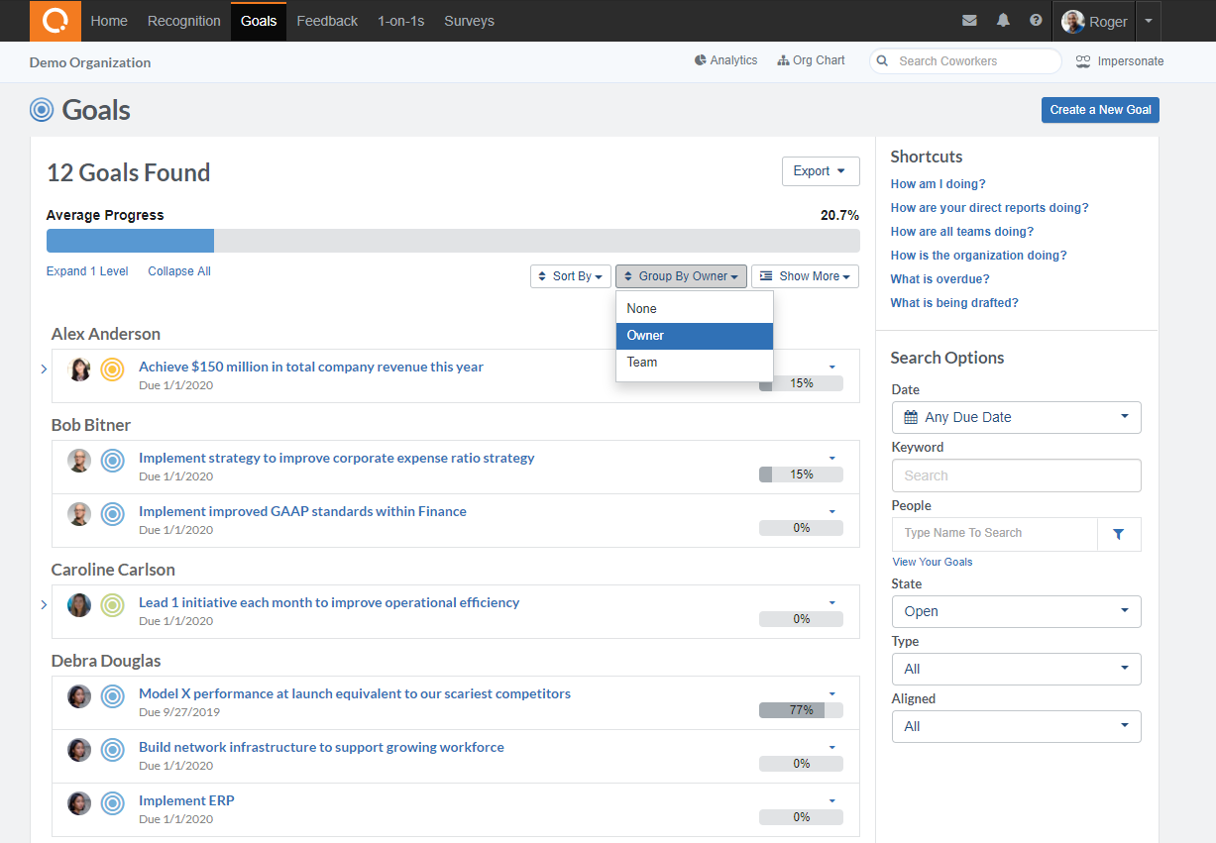Open the Export dropdown
The height and width of the screenshot is (843, 1216).
[821, 171]
